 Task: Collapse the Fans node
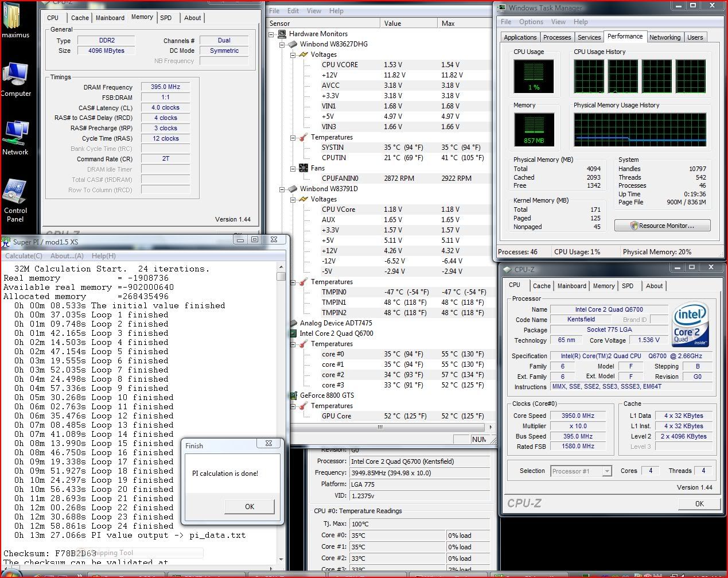[293, 168]
